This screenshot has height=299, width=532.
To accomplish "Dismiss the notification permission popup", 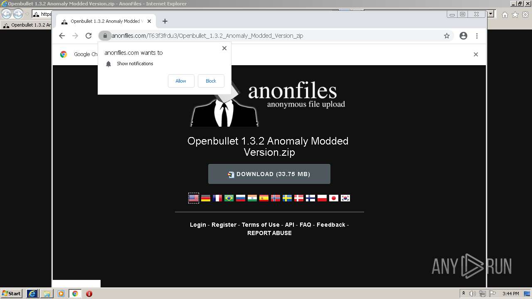I will 224,48.
